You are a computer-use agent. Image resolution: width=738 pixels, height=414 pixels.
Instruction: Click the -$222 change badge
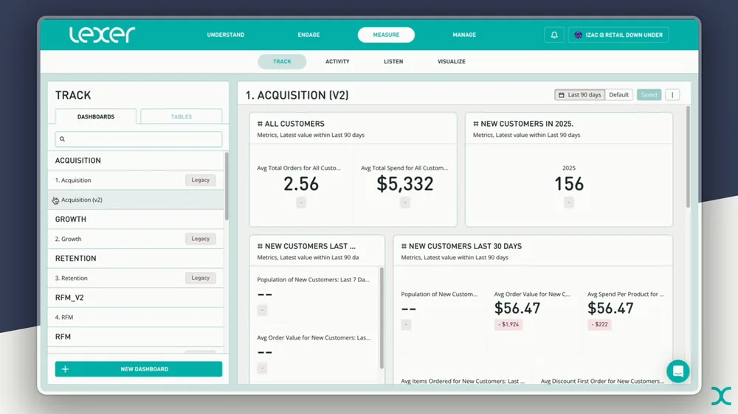pyautogui.click(x=599, y=324)
